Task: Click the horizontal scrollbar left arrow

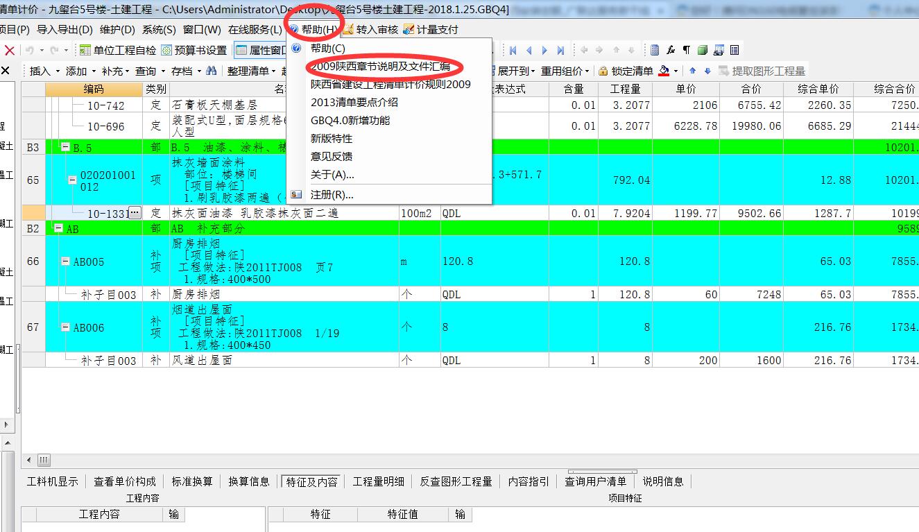Action: click(x=28, y=460)
